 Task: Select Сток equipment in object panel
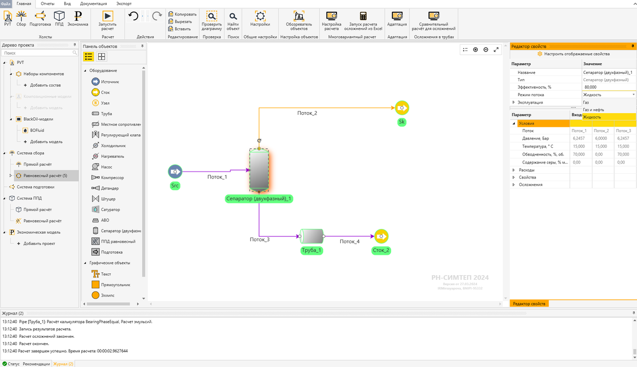pos(101,92)
